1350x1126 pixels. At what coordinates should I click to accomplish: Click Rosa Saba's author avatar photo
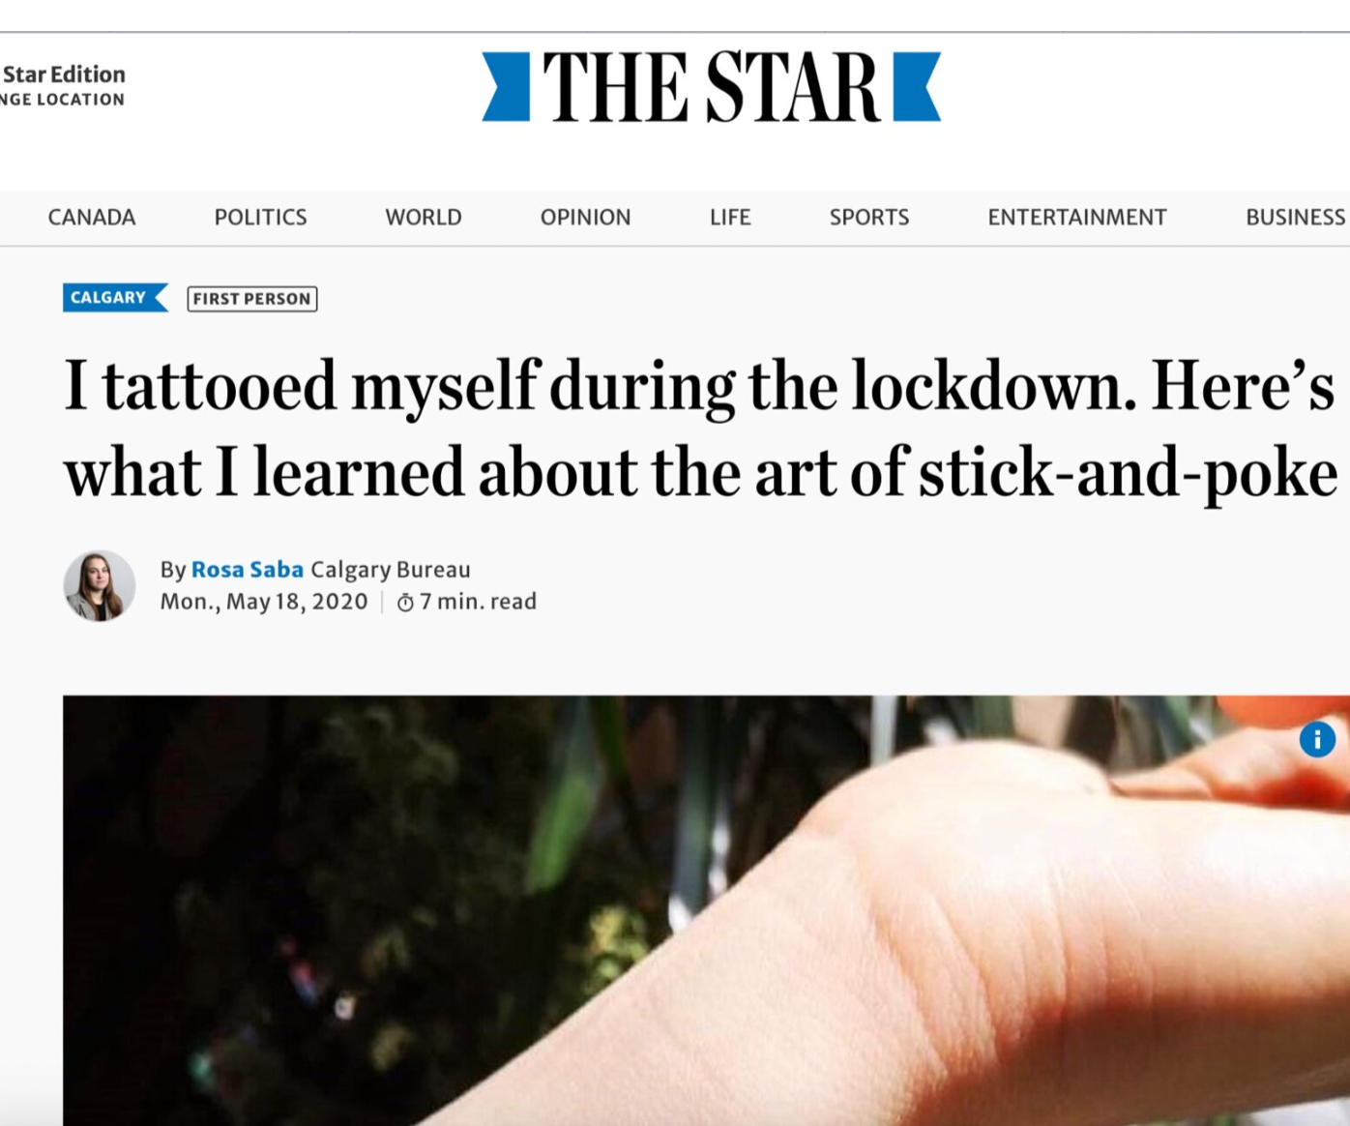tap(99, 586)
